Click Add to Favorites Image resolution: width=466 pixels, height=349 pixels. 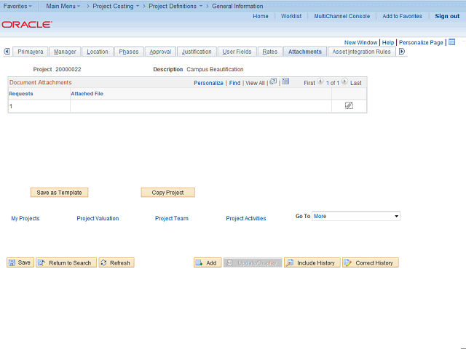[402, 16]
